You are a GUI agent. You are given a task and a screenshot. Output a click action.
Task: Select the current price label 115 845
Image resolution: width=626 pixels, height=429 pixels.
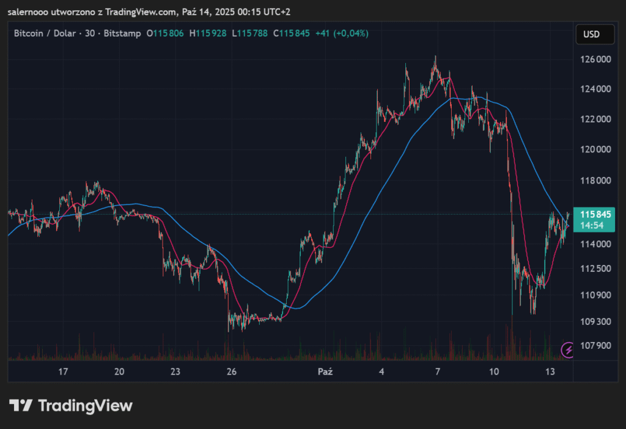pyautogui.click(x=596, y=215)
